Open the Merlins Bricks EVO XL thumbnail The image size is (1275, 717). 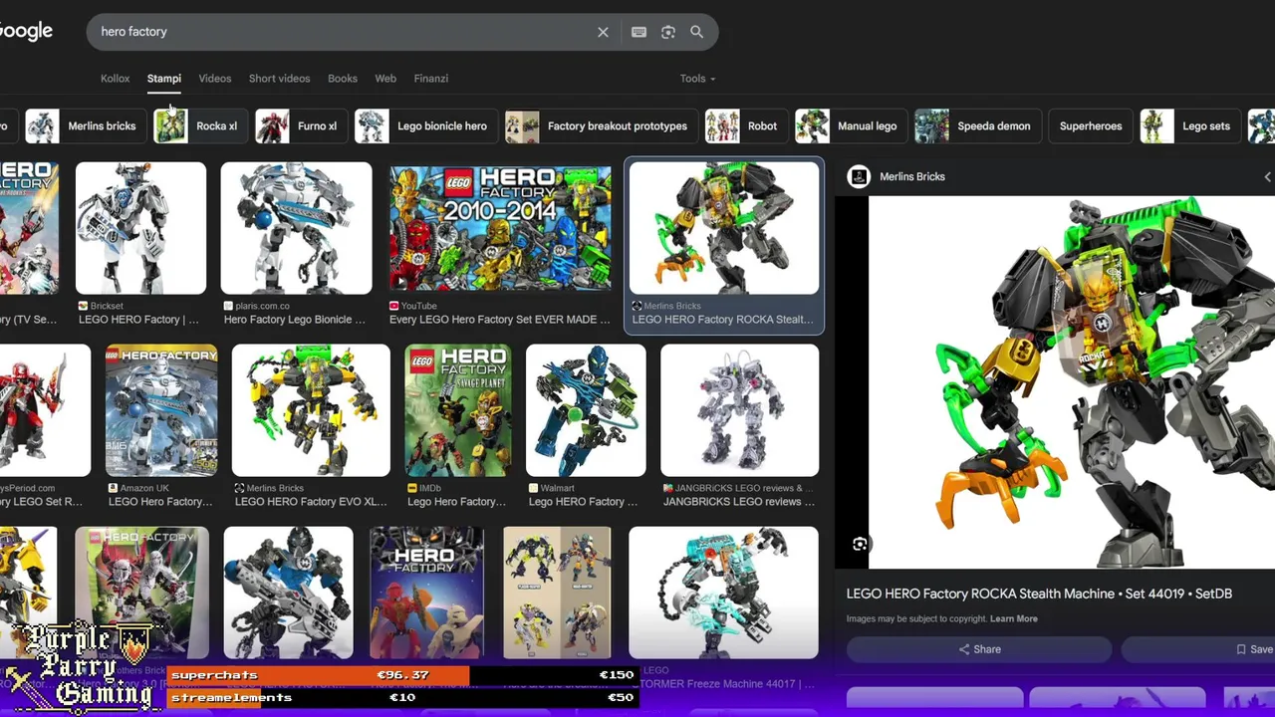[311, 410]
